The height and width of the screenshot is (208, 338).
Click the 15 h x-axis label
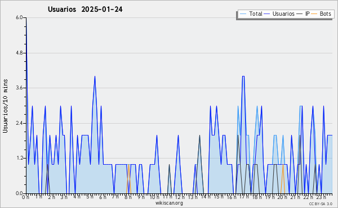(219, 197)
